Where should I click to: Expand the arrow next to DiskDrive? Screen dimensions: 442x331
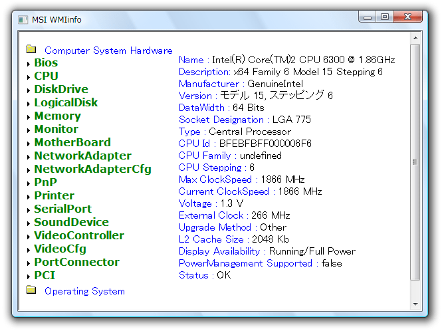click(x=29, y=90)
